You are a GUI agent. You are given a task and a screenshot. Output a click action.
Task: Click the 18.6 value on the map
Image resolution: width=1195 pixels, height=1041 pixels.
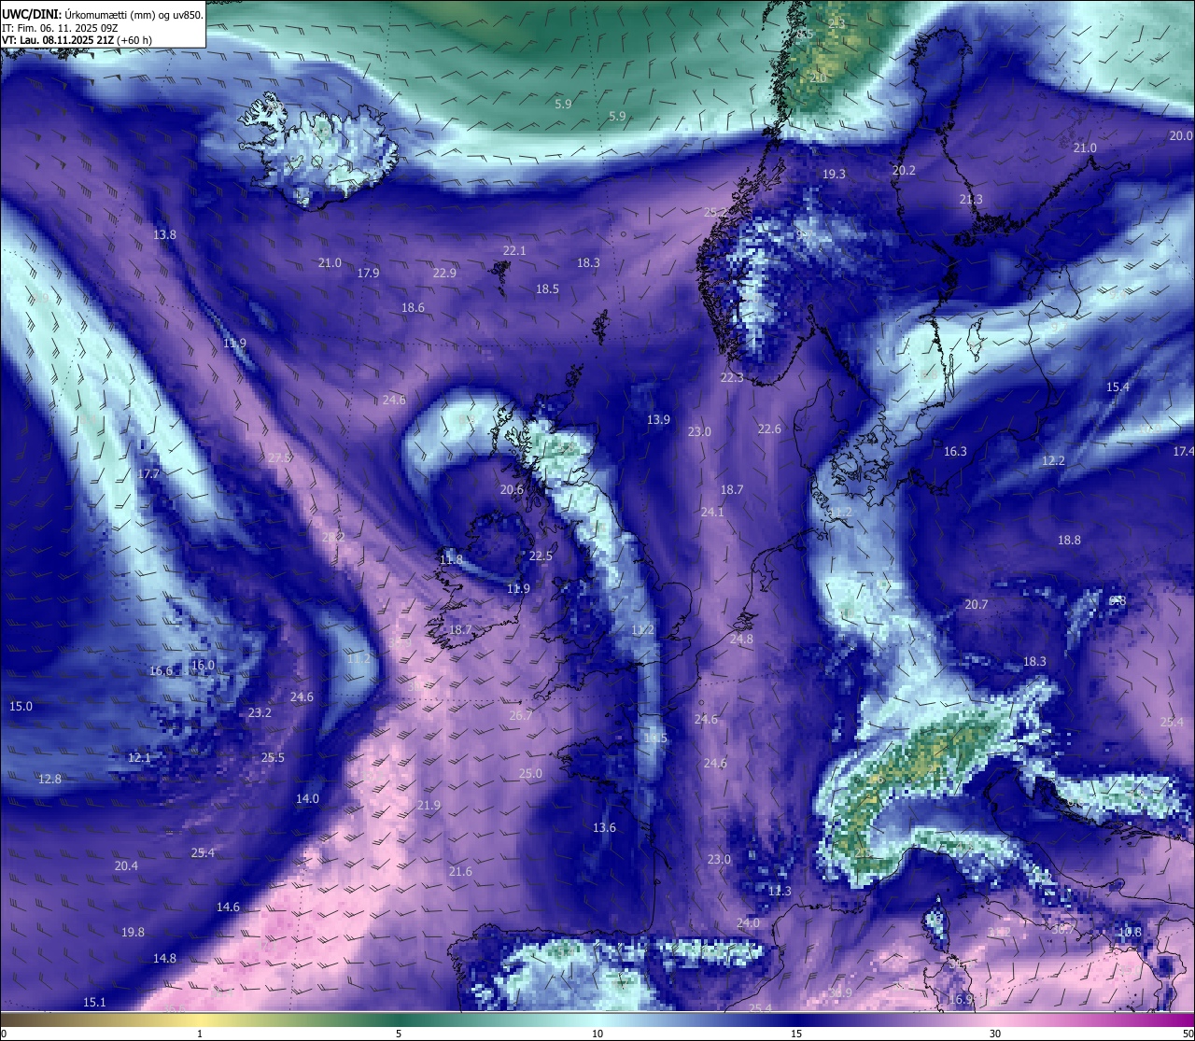(413, 308)
